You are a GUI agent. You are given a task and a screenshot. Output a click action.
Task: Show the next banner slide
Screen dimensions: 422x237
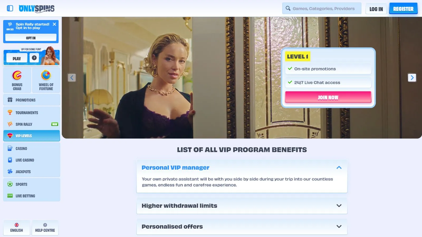[x=412, y=78]
